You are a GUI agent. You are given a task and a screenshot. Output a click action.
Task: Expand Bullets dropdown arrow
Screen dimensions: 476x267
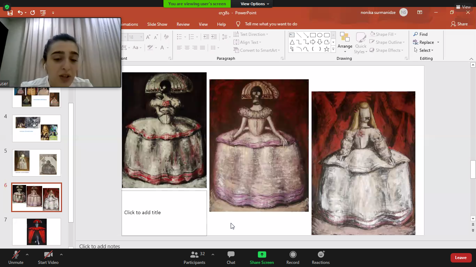tap(185, 37)
